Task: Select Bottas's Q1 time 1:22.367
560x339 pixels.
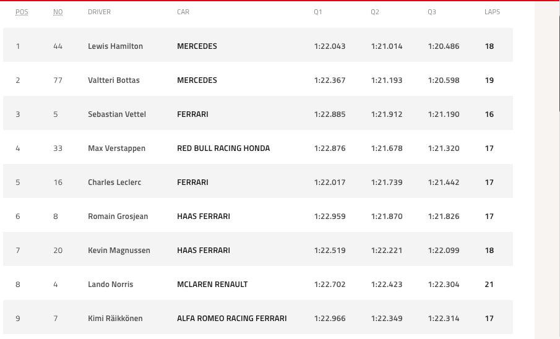Action: tap(330, 80)
